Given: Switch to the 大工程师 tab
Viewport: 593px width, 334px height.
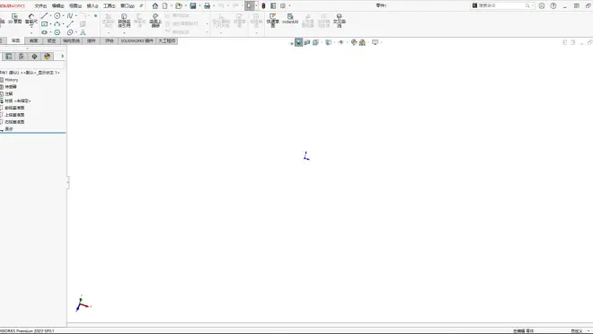Looking at the screenshot, I should (167, 40).
